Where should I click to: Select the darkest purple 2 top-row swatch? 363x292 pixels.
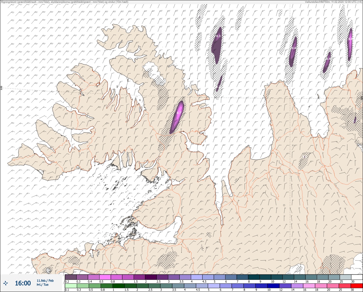pos(151,277)
